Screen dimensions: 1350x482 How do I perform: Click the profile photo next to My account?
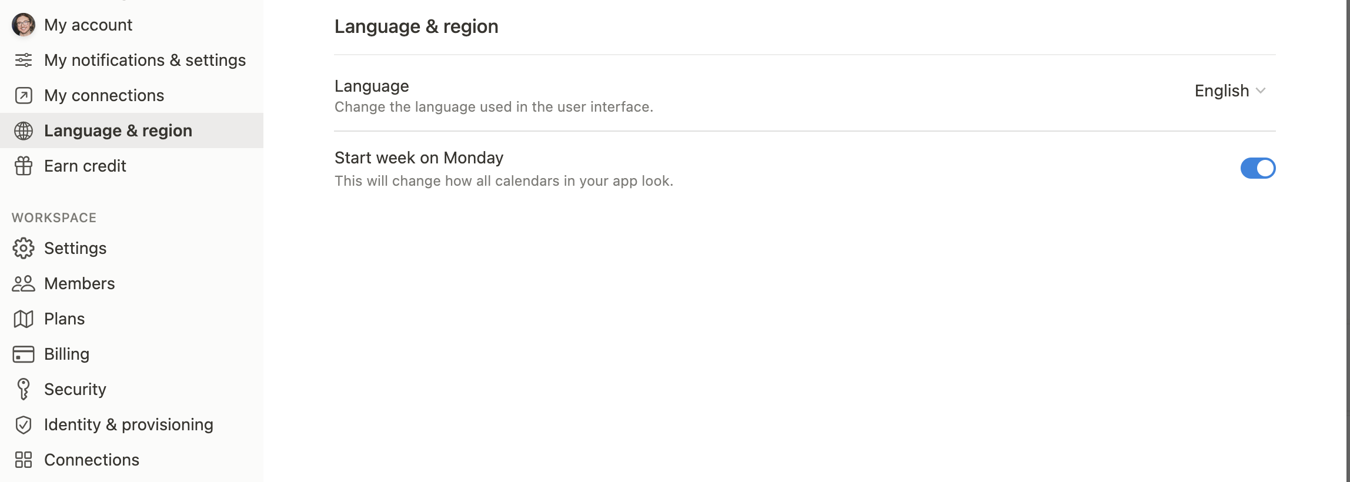[24, 25]
